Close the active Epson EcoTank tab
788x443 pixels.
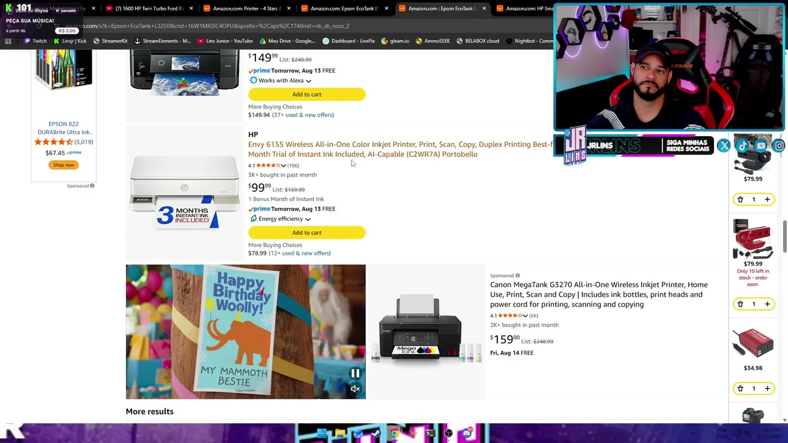[484, 9]
